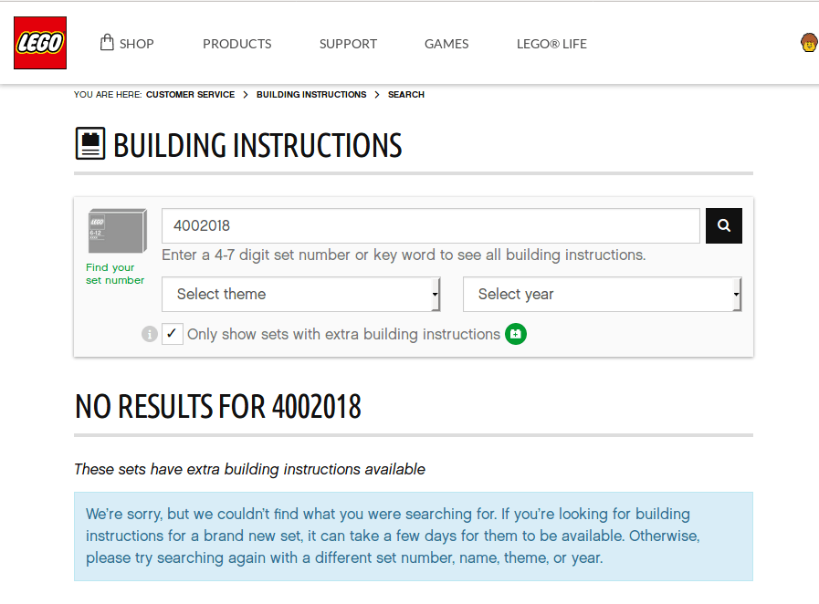Go to BUILDING INSTRUCTIONS breadcrumb

[x=311, y=95]
